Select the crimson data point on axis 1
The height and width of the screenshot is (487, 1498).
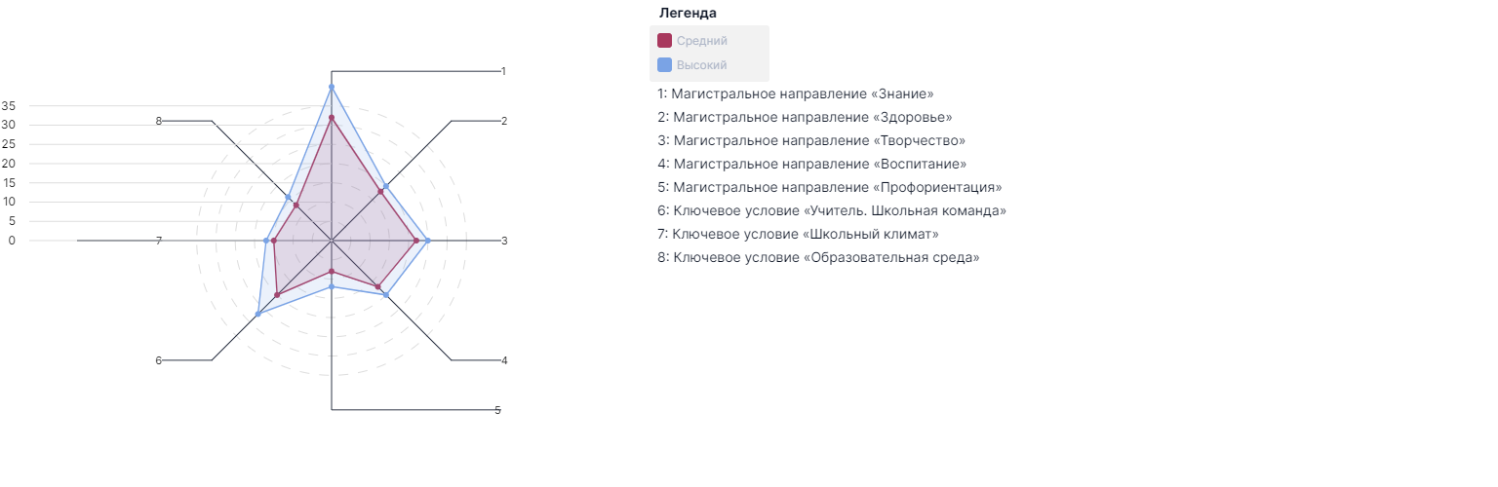(x=332, y=118)
